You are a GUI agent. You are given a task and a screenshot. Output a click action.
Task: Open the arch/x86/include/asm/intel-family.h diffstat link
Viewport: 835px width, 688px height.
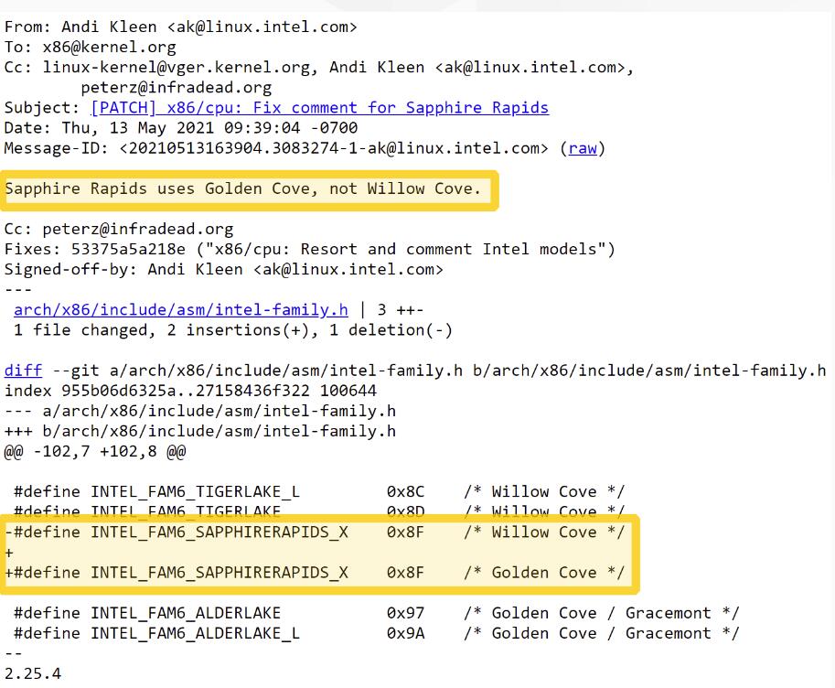181,309
